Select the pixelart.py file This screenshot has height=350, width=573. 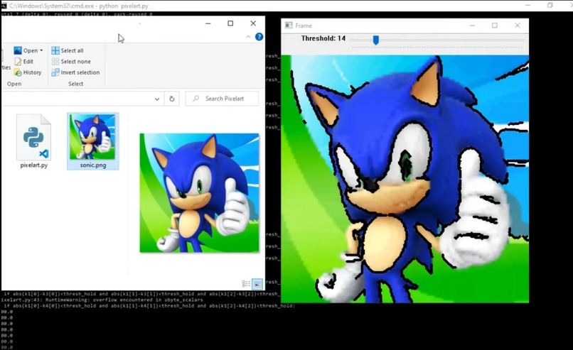(33, 141)
